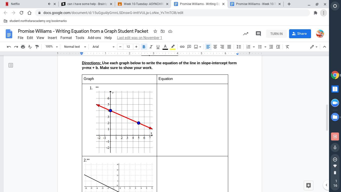The image size is (341, 192).
Task: Star this document
Action: point(155,31)
